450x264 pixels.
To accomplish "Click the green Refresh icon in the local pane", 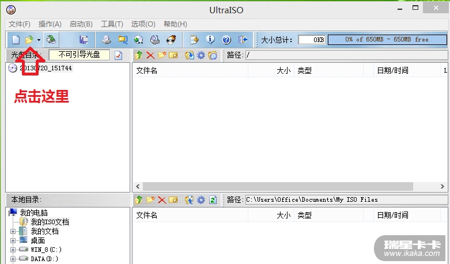I will coord(213,199).
